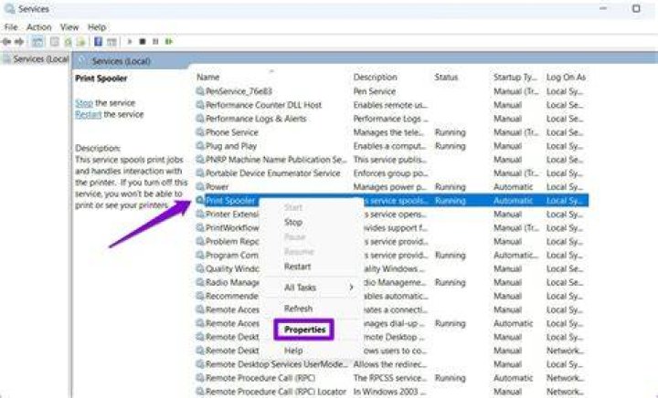Screen dimensions: 658x398
Task: Click the Back arrow toolbar icon
Action: (x=6, y=41)
